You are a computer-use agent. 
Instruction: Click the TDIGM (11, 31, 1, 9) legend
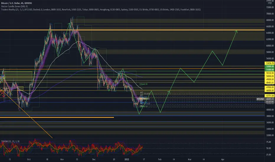pyautogui.click(x=10, y=141)
